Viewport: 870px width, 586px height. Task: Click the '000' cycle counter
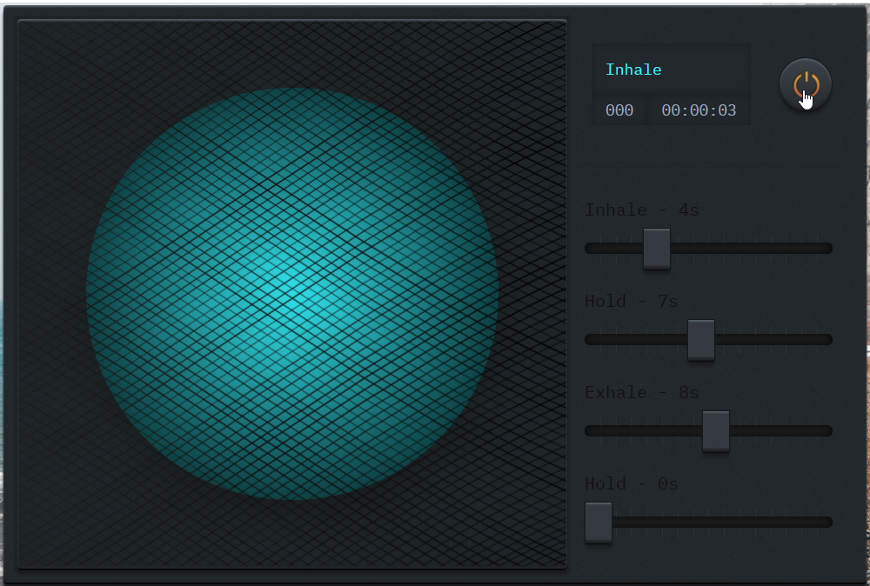point(619,110)
